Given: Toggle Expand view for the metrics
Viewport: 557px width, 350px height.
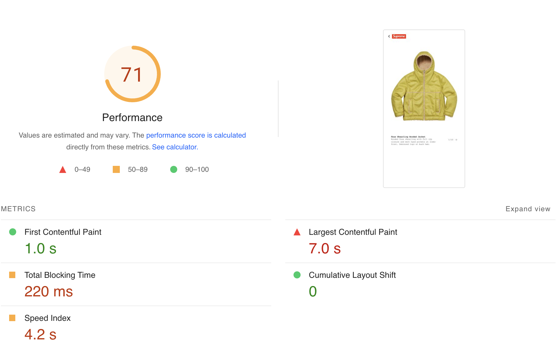Looking at the screenshot, I should 528,209.
